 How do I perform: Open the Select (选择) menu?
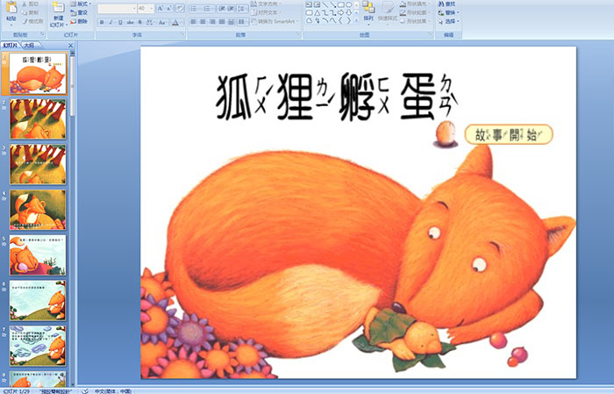coord(448,21)
